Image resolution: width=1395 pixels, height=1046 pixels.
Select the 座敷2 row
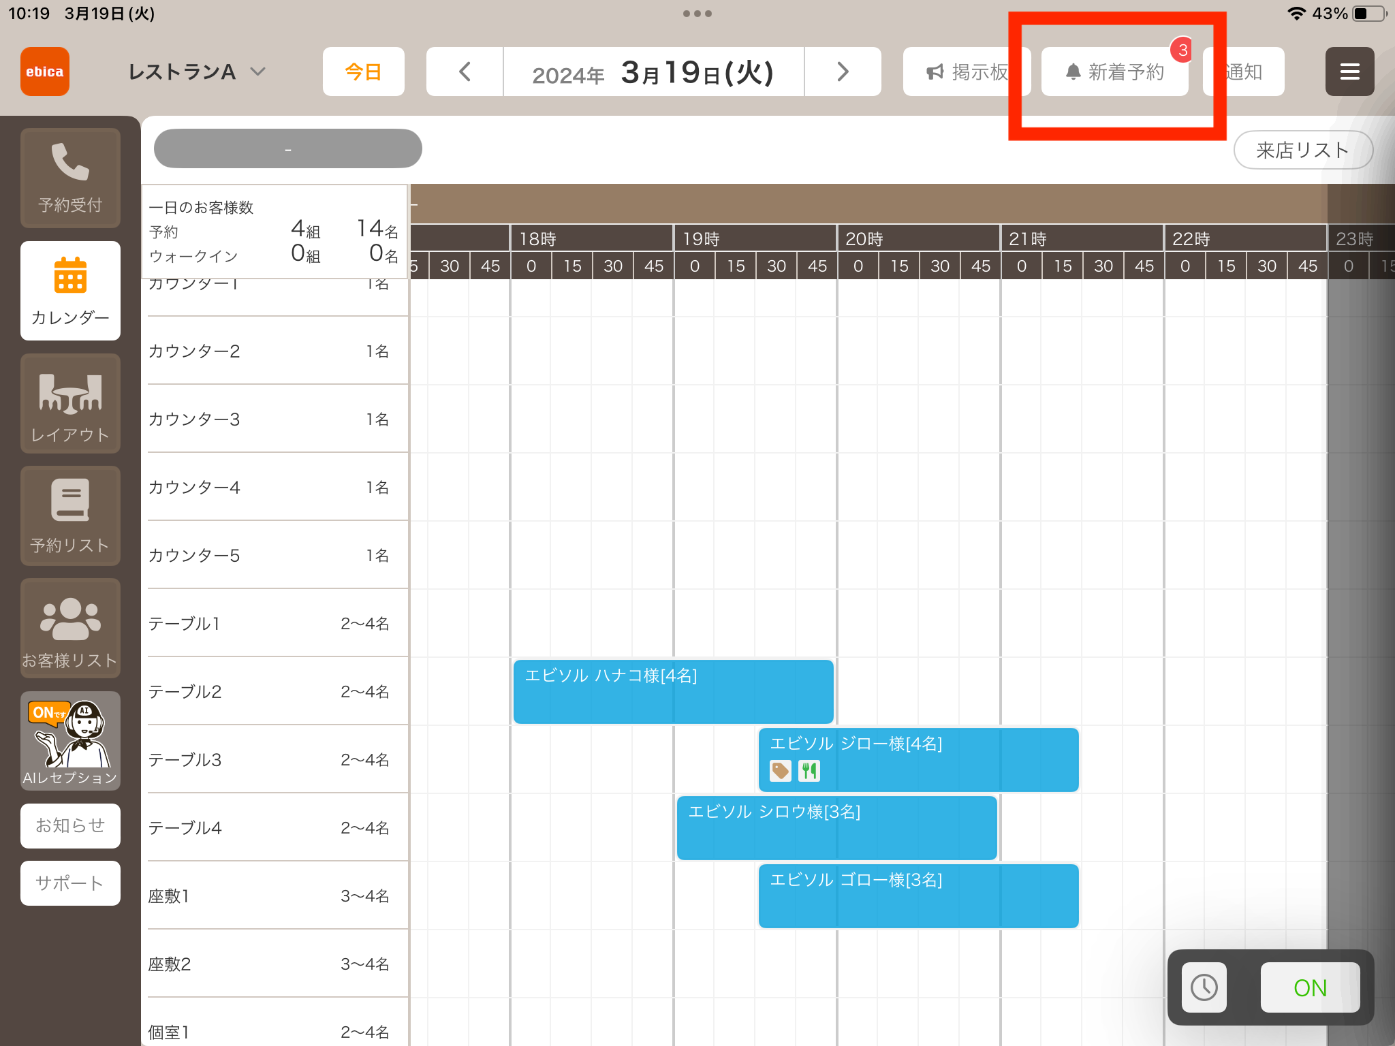pyautogui.click(x=278, y=964)
